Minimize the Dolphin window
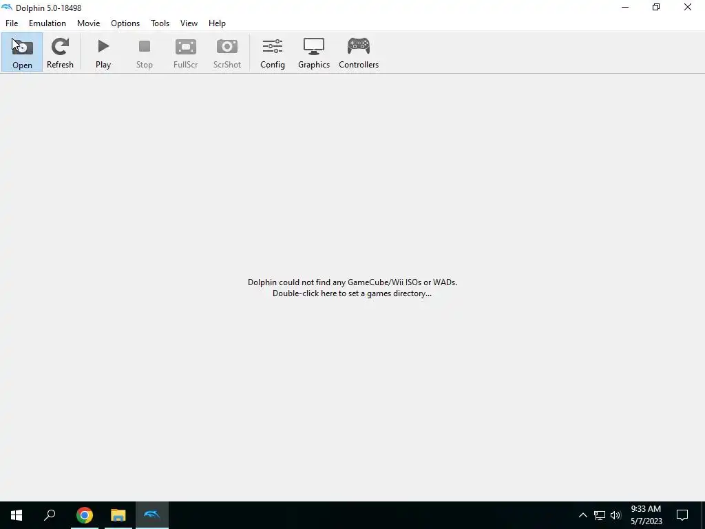The image size is (705, 529). point(625,7)
